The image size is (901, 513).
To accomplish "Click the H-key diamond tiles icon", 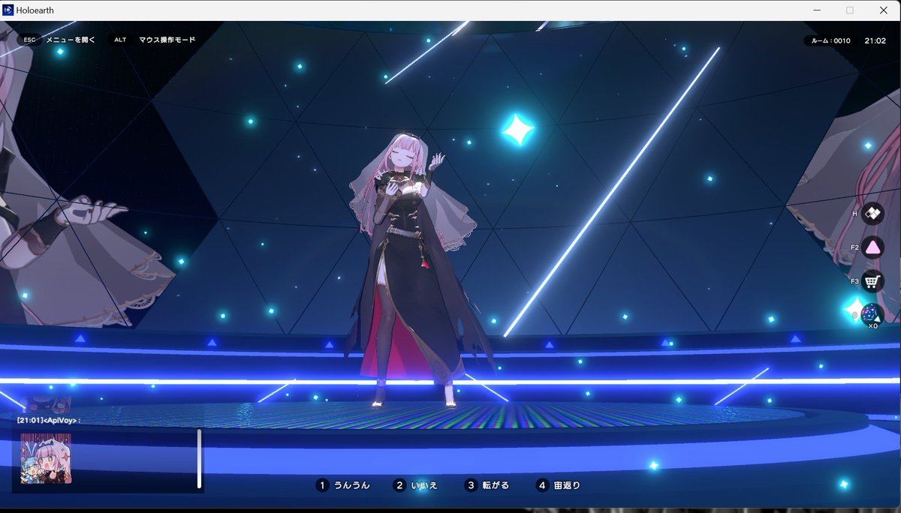I will 872,214.
